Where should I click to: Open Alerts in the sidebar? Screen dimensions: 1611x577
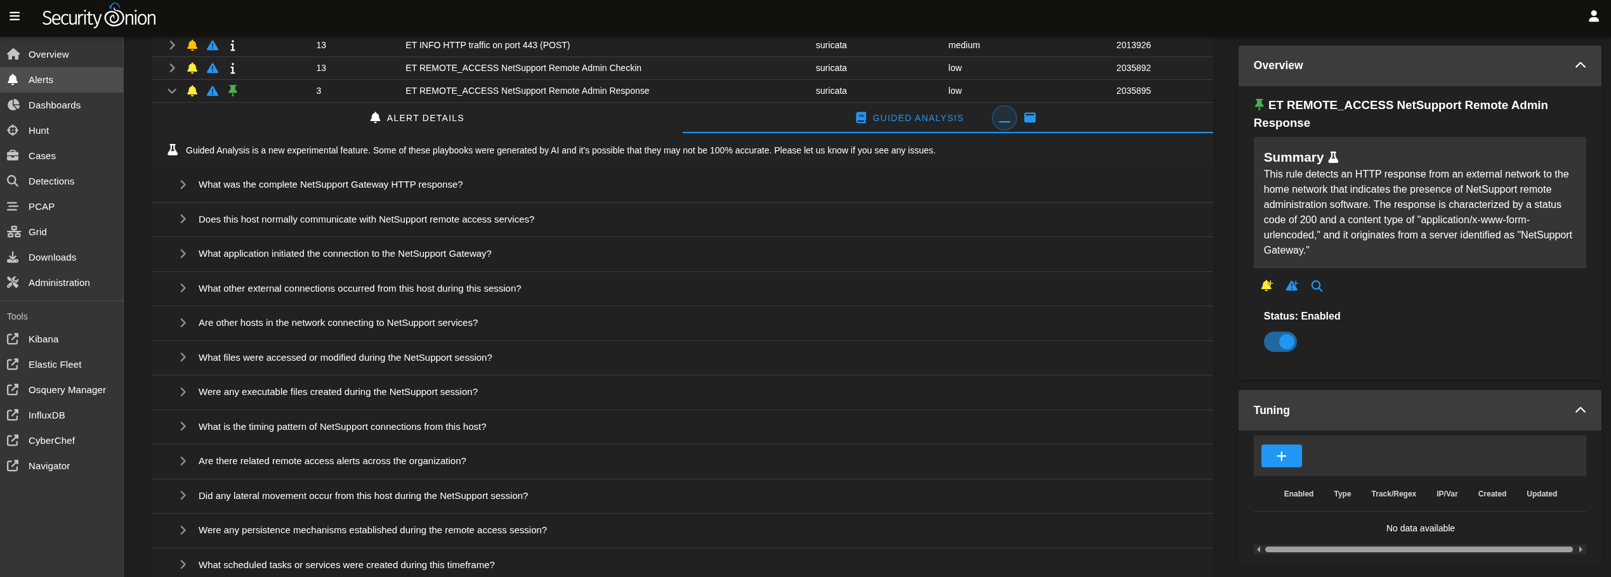click(62, 79)
